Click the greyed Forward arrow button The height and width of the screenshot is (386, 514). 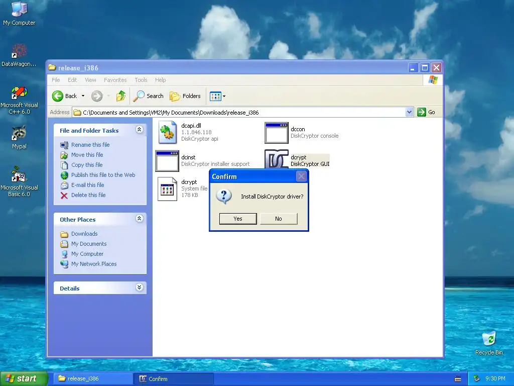click(x=97, y=96)
